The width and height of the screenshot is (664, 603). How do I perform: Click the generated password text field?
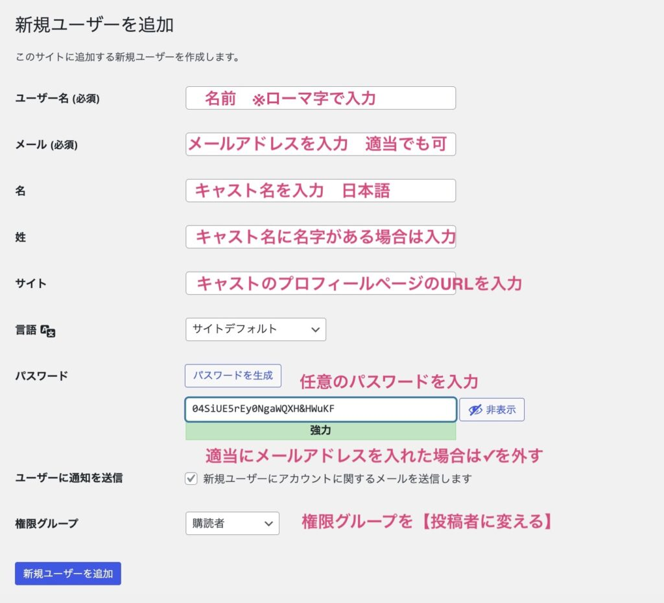click(x=320, y=410)
